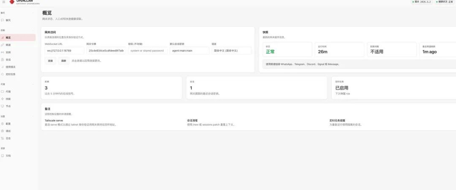Open 定时任务 cron jobs page
456x190 pixels.
tap(10, 74)
